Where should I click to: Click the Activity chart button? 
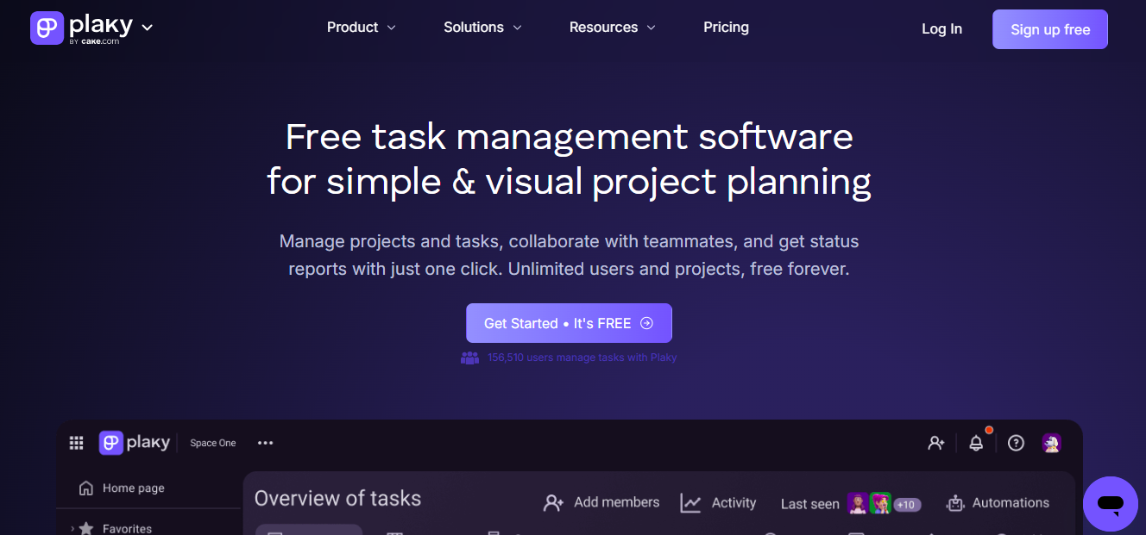tap(718, 503)
